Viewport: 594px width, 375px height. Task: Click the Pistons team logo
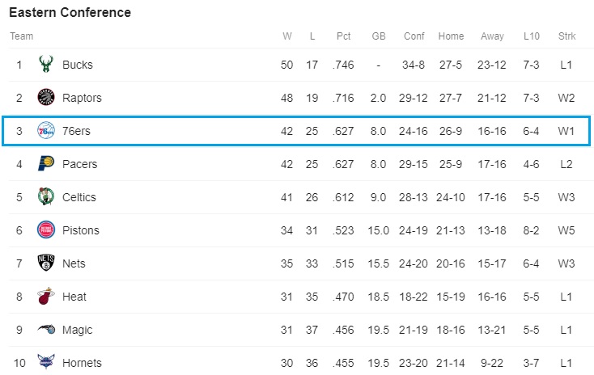point(46,230)
